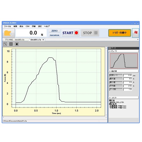Click the red flag marker icon

[135, 33]
